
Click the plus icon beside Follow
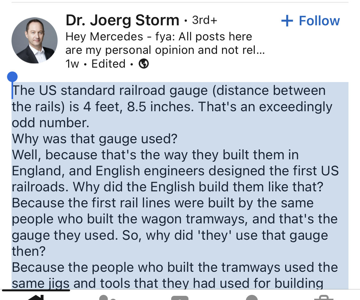tap(287, 21)
